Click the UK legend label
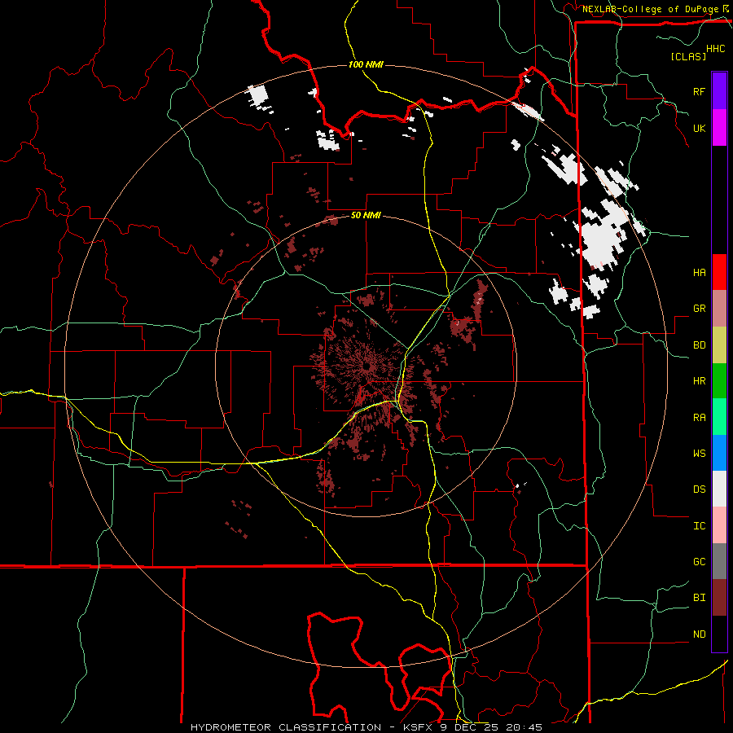The height and width of the screenshot is (733, 733). (699, 128)
